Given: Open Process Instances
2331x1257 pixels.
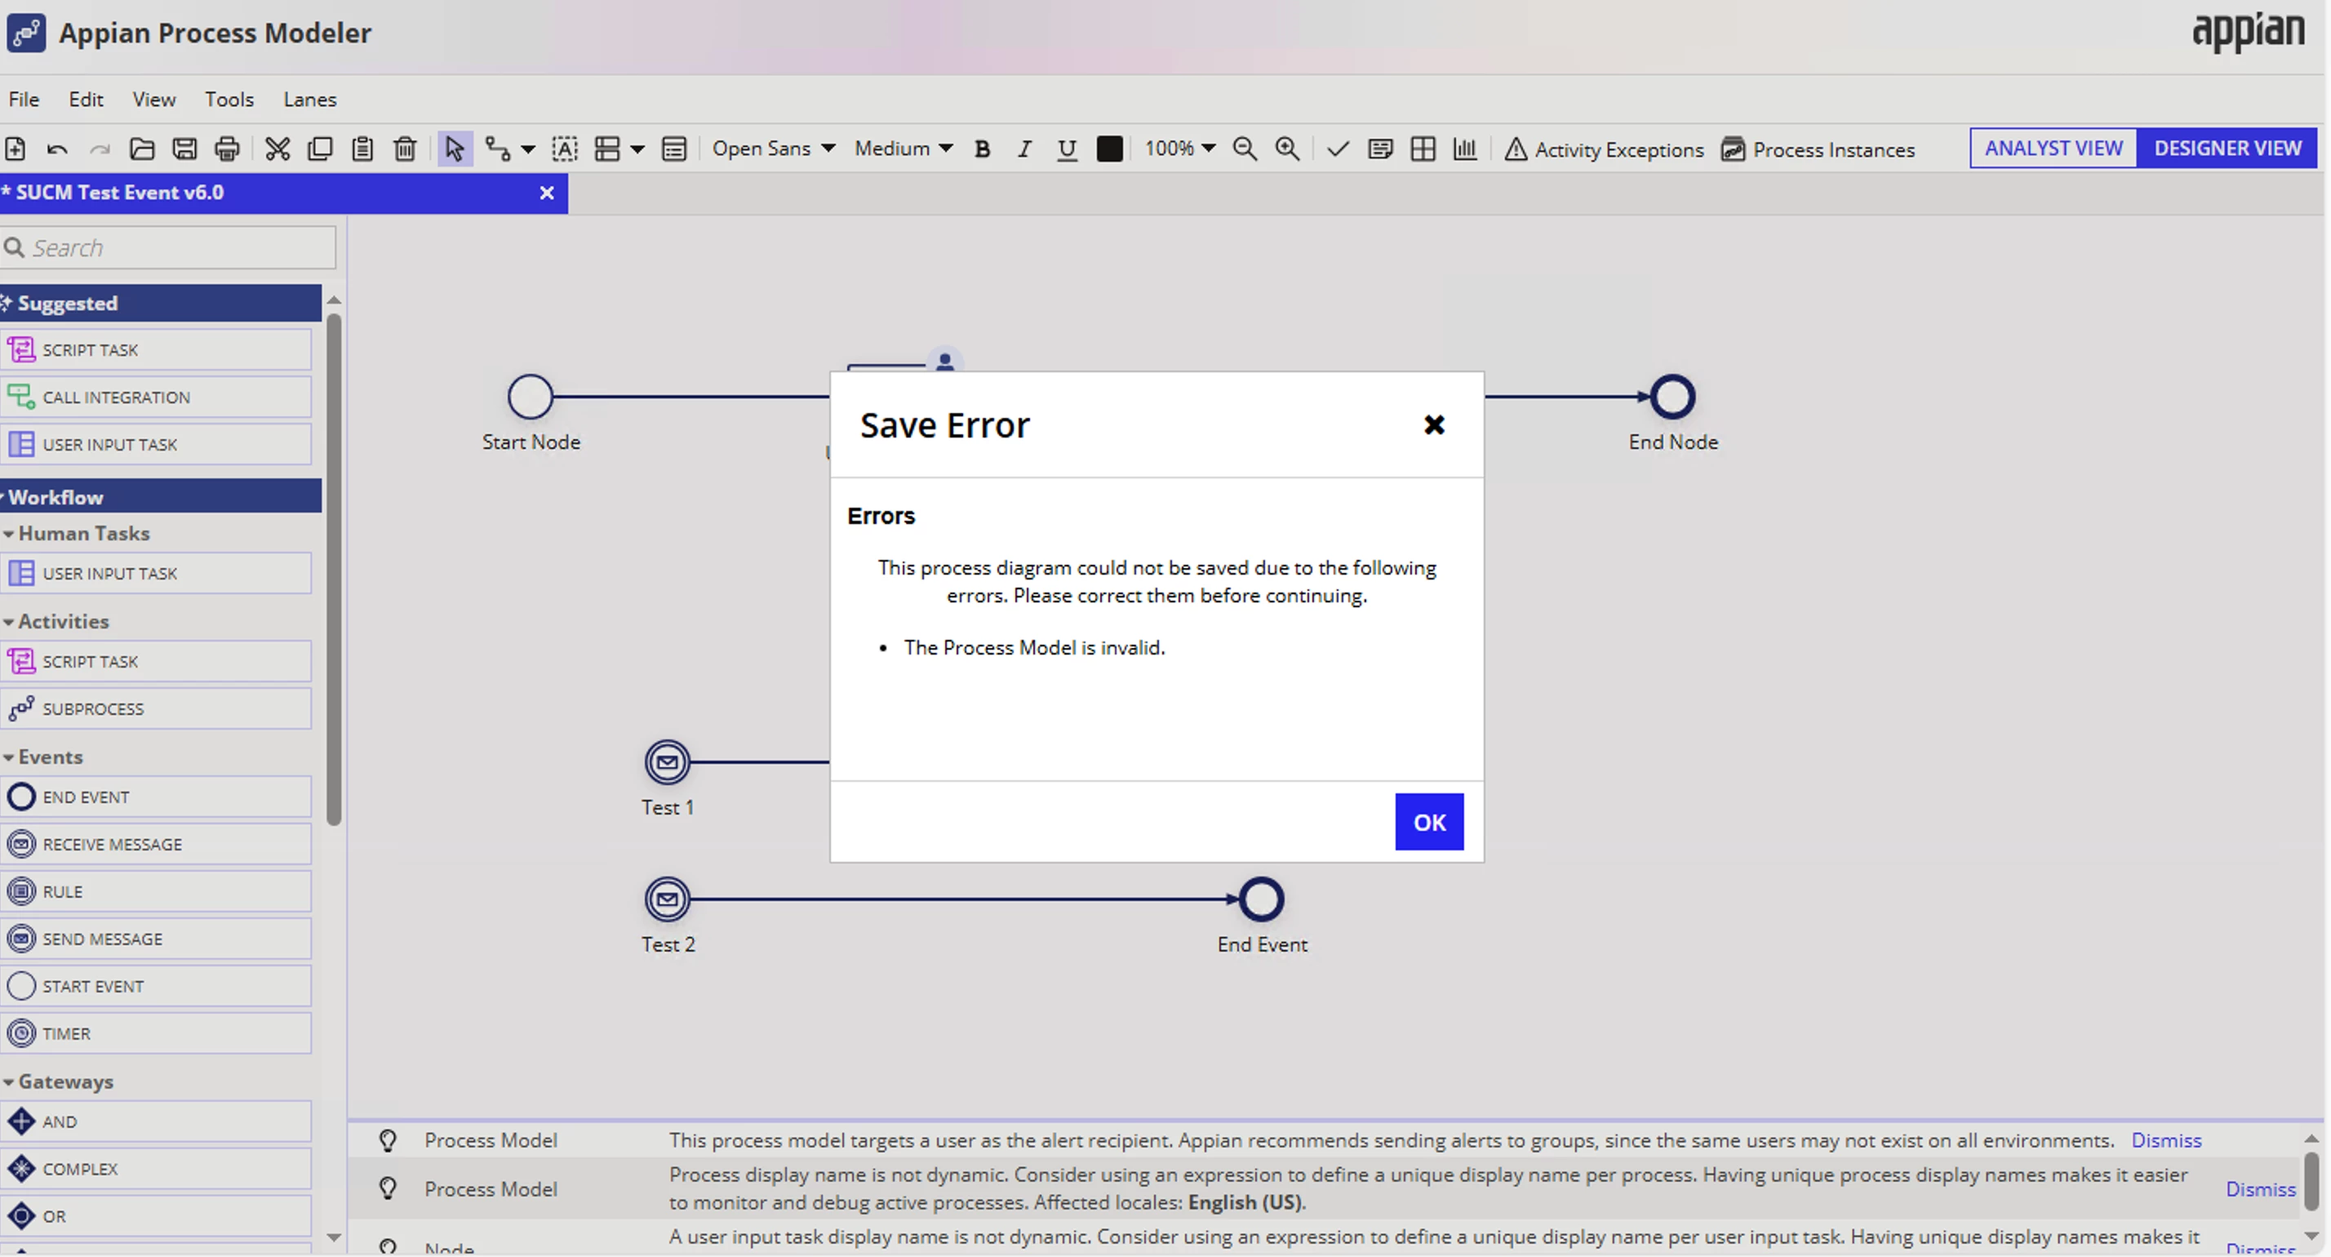Looking at the screenshot, I should [1817, 149].
